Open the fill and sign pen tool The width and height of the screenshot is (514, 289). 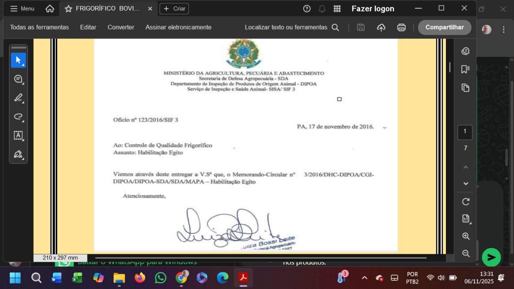pos(18,154)
